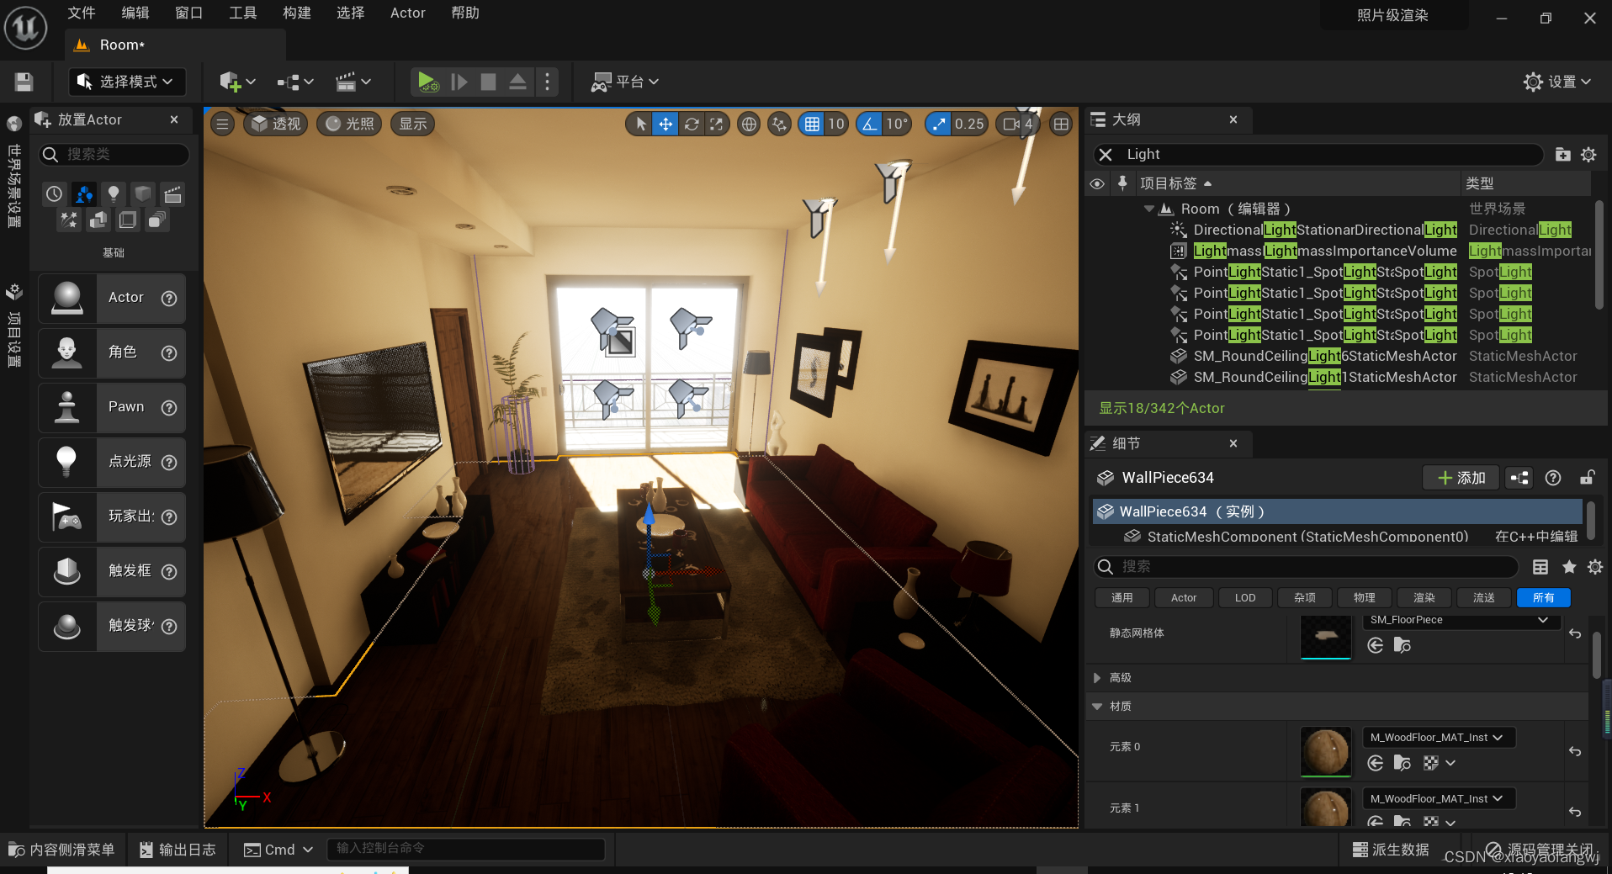Open the add content cube button
This screenshot has height=874, width=1612.
pos(236,82)
